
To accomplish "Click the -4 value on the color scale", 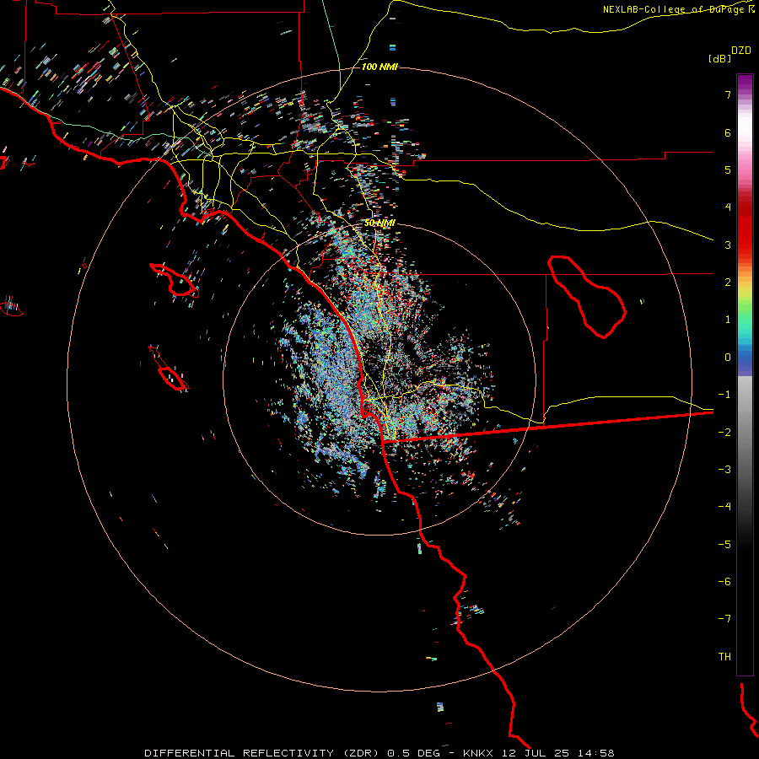I will (724, 507).
